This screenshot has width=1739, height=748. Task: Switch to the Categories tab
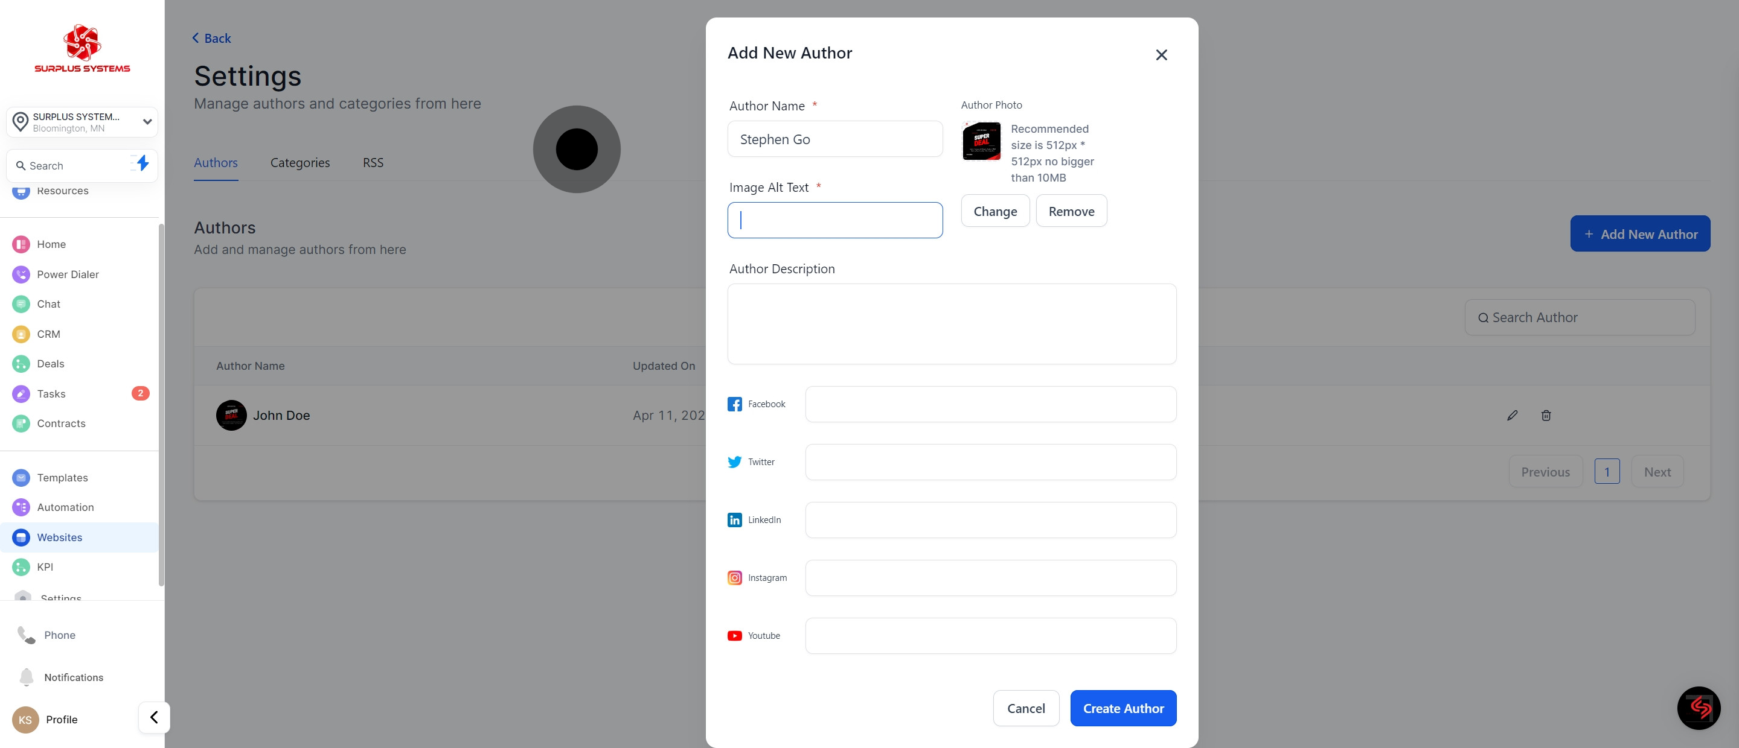click(x=299, y=162)
